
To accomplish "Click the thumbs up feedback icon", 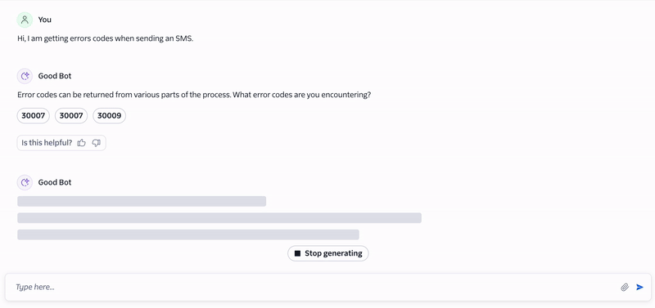I will coord(81,143).
